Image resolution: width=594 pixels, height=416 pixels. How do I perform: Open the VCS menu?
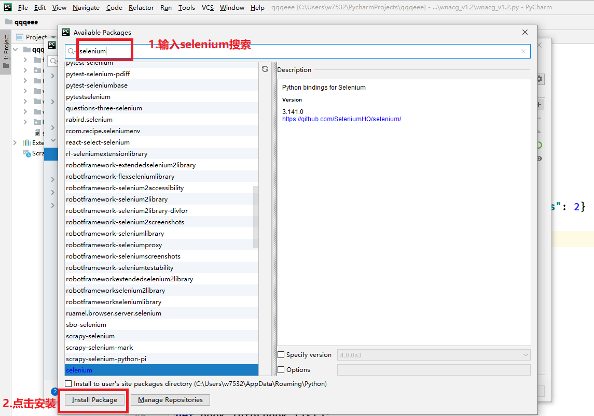208,8
